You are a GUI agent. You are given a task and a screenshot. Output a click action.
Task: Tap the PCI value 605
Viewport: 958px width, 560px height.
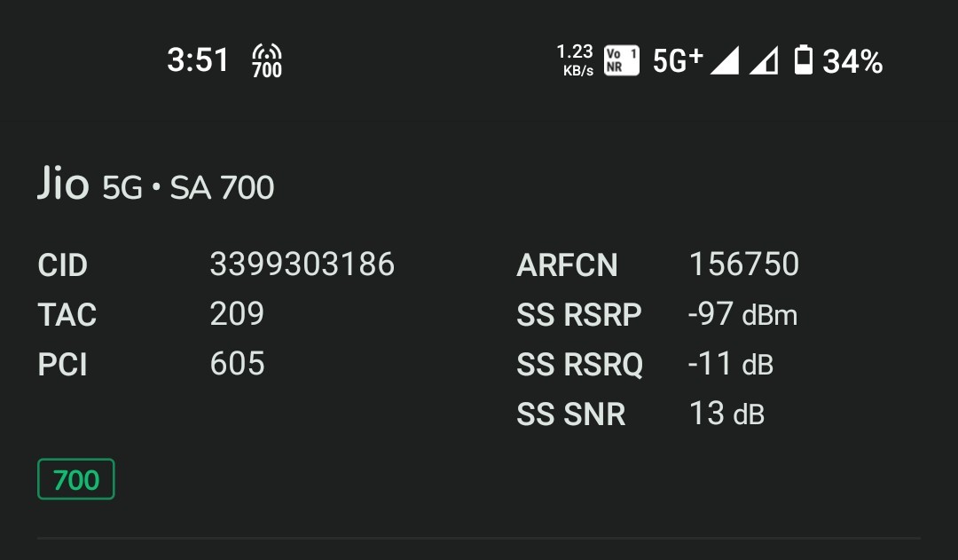pos(236,363)
